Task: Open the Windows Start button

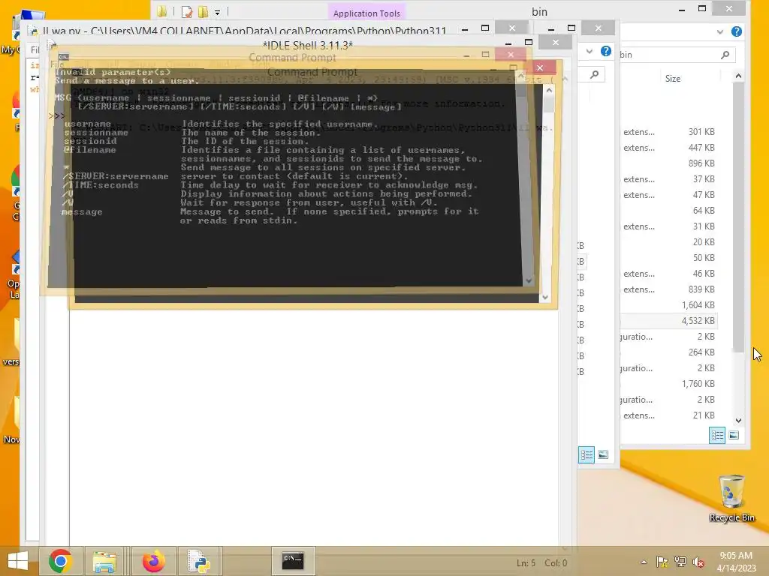Action: point(18,561)
